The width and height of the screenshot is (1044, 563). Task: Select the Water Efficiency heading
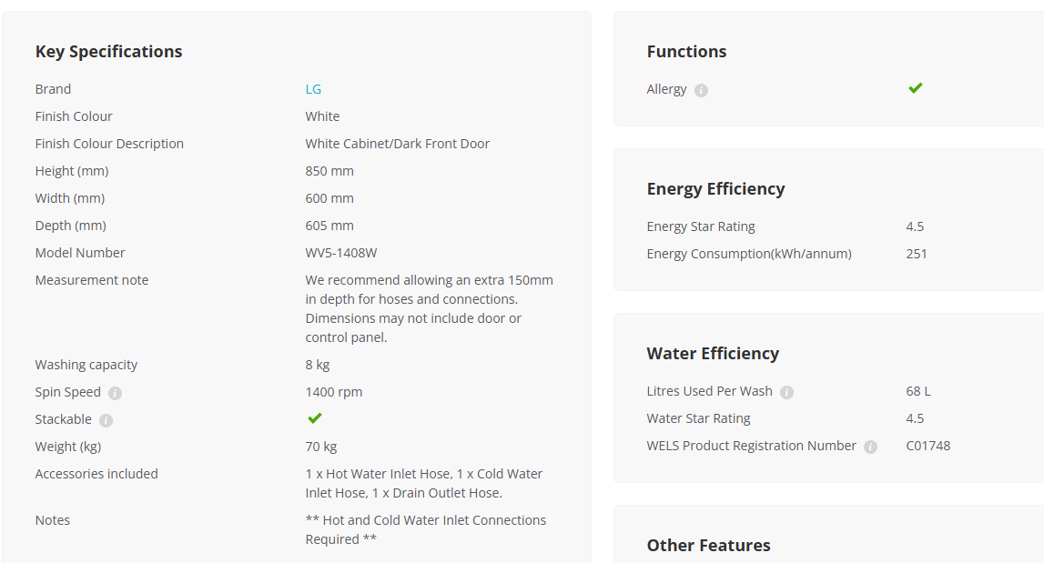(x=713, y=354)
